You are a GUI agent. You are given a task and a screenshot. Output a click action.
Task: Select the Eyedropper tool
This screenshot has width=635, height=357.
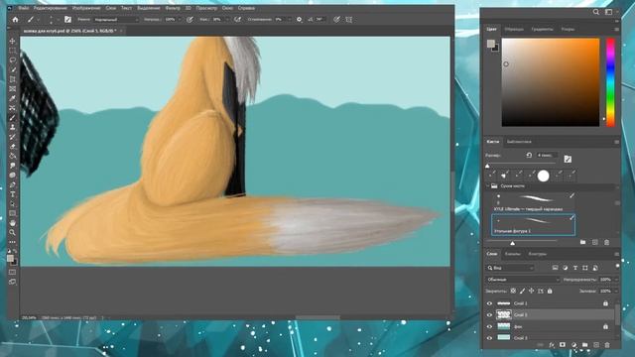13,98
